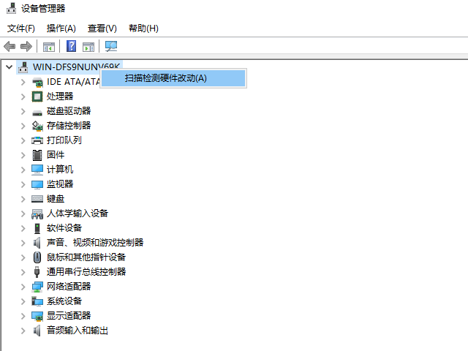The height and width of the screenshot is (351, 468).
Task: Expand the 磁盘驱动器 node
Action: click(x=23, y=110)
